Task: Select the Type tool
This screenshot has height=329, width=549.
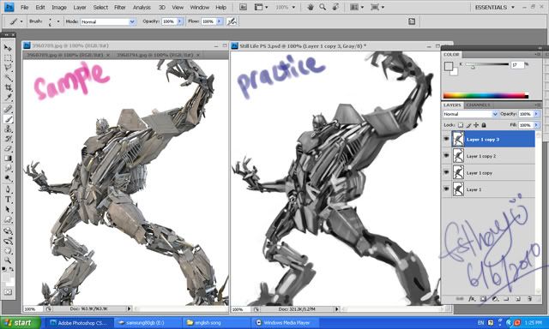Action: [x=8, y=200]
